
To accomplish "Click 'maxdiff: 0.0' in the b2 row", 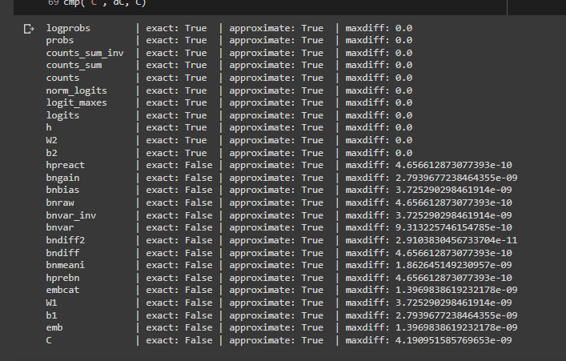I will coord(379,153).
